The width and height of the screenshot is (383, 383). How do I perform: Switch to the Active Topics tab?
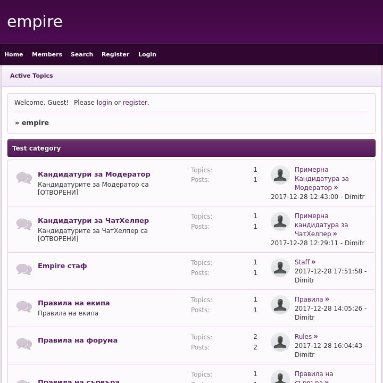pos(31,76)
